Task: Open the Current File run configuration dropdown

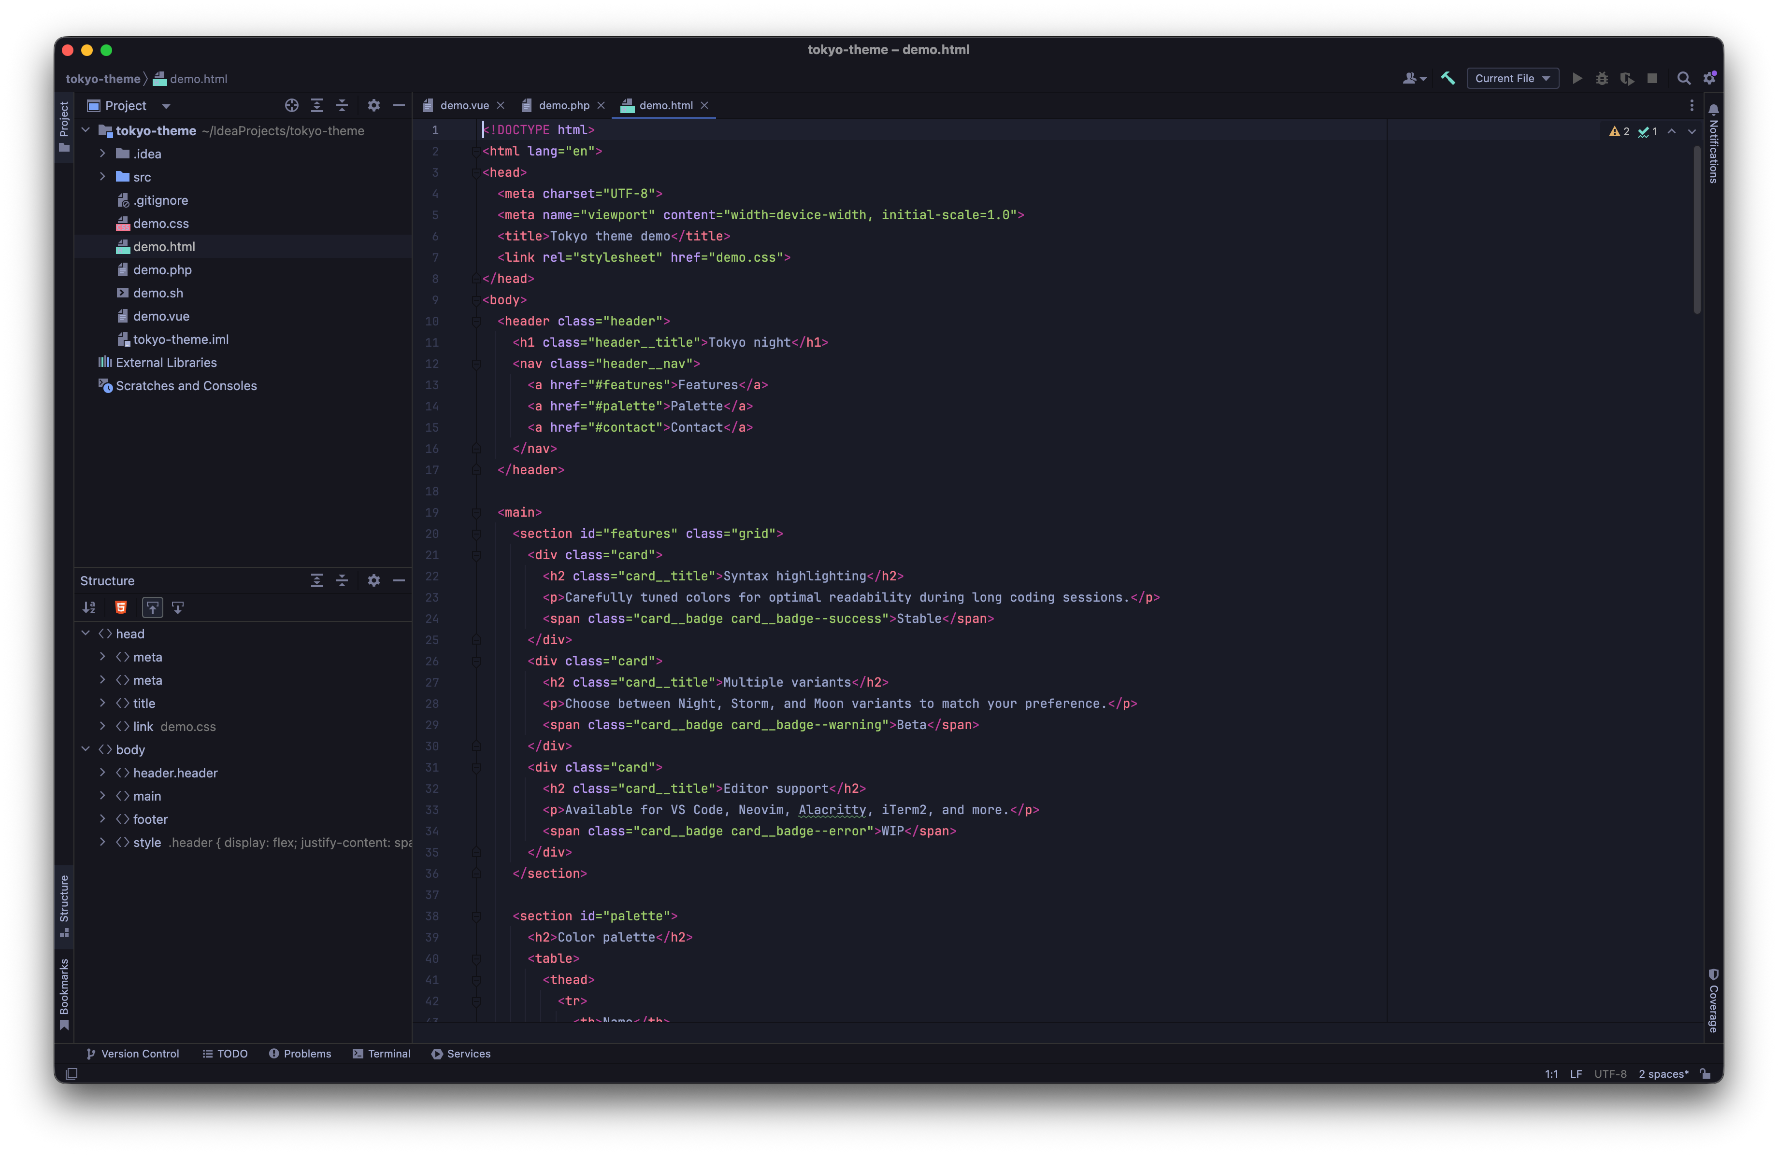Action: 1512,78
